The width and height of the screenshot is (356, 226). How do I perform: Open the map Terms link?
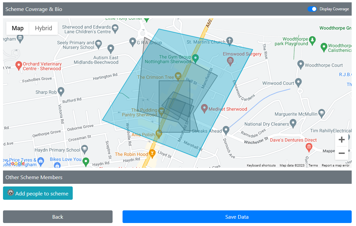pos(313,166)
